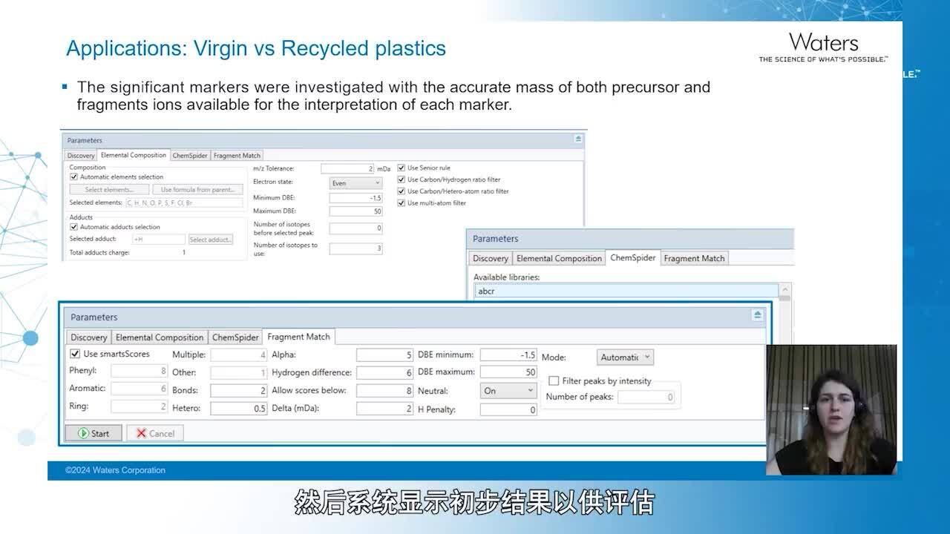The image size is (950, 534).
Task: Enable Filter peaks by intensity
Action: pyautogui.click(x=554, y=380)
